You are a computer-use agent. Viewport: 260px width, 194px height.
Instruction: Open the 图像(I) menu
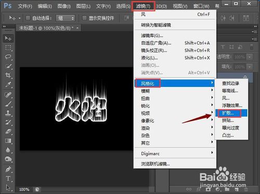click(64, 6)
